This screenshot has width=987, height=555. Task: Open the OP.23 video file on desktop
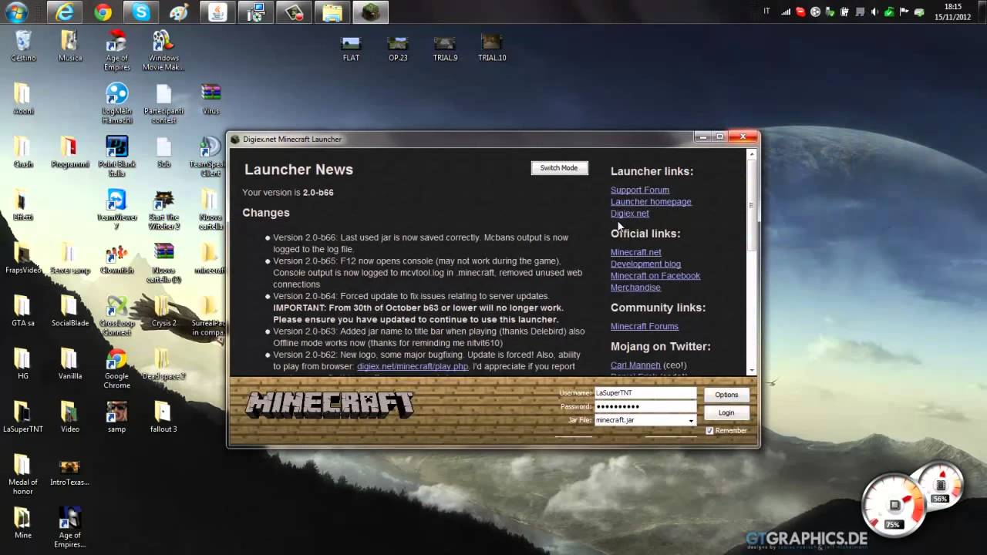[x=398, y=48]
